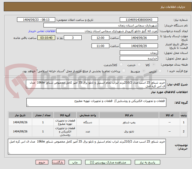Click the announcement date field 1404/09/23 - 08:13
The height and width of the screenshot is (169, 192).
coord(36,20)
